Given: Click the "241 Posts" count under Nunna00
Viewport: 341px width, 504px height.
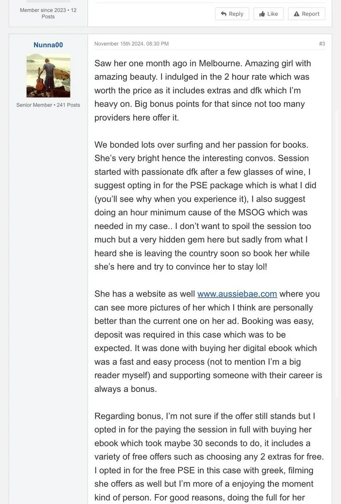Looking at the screenshot, I should pos(68,105).
